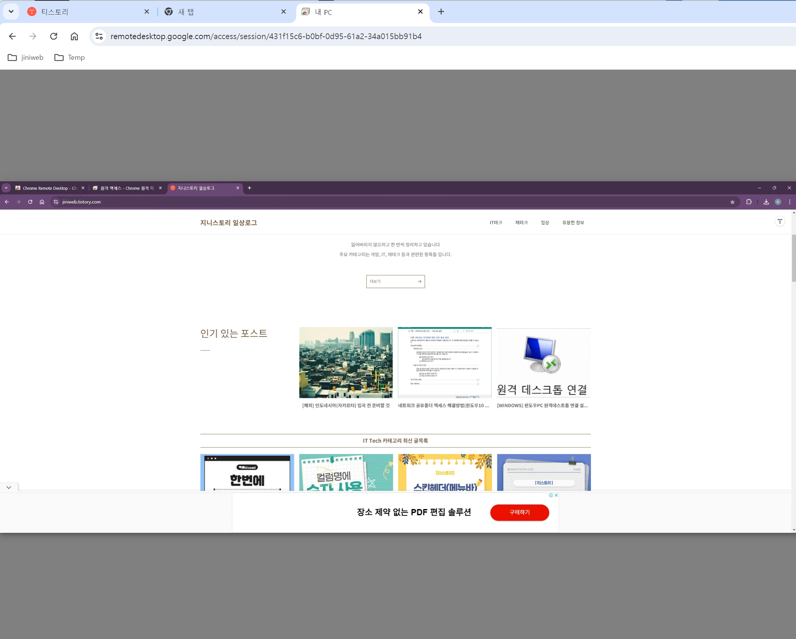Open the jiniweb folder on the bookmarks bar

25,57
